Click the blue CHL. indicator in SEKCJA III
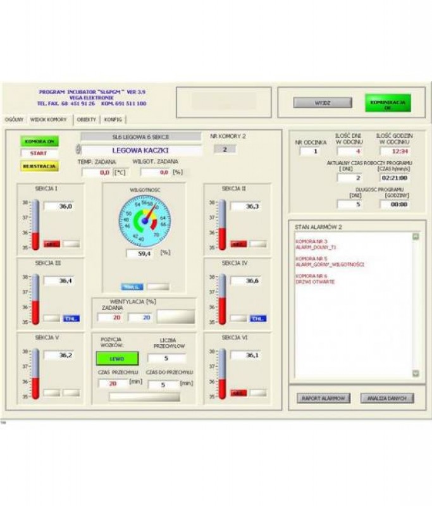The height and width of the screenshot is (506, 432). [x=71, y=319]
